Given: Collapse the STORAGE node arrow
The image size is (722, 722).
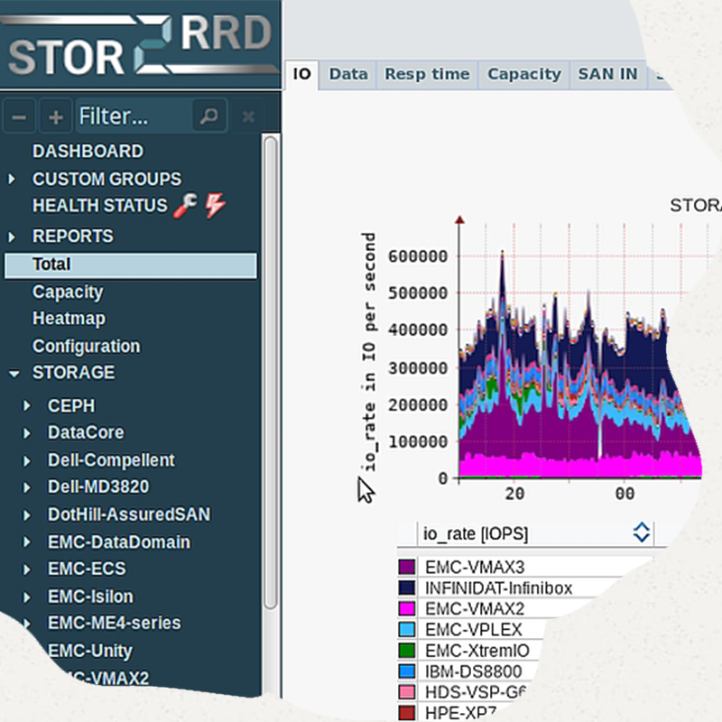Looking at the screenshot, I should click(x=14, y=373).
